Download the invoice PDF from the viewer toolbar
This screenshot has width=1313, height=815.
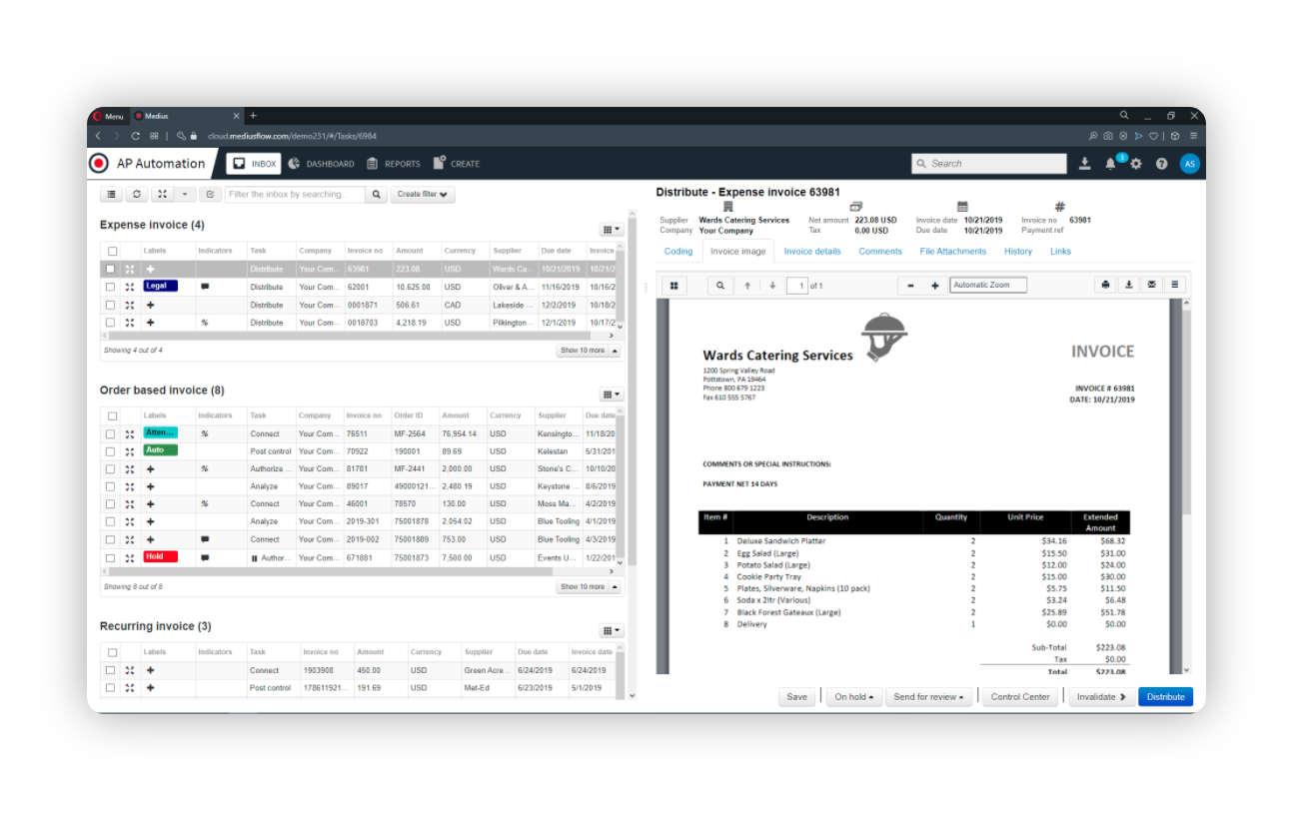pyautogui.click(x=1128, y=286)
